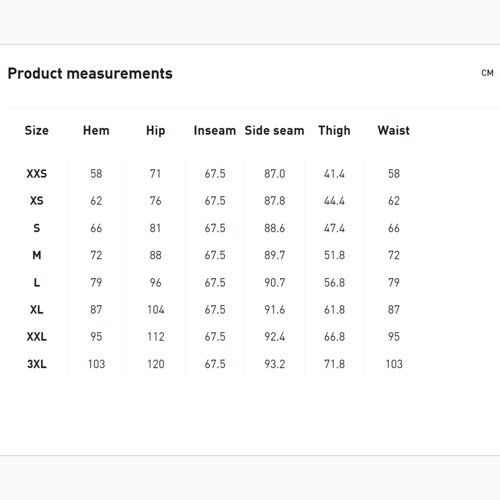500x500 pixels.
Task: Click the XXS size row label
Action: point(36,174)
